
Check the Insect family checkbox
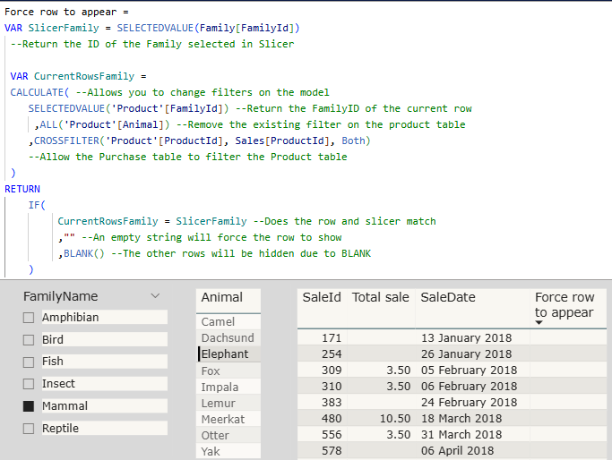[29, 384]
